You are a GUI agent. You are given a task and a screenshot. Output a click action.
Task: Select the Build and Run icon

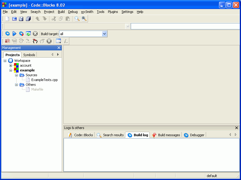(x=21, y=34)
